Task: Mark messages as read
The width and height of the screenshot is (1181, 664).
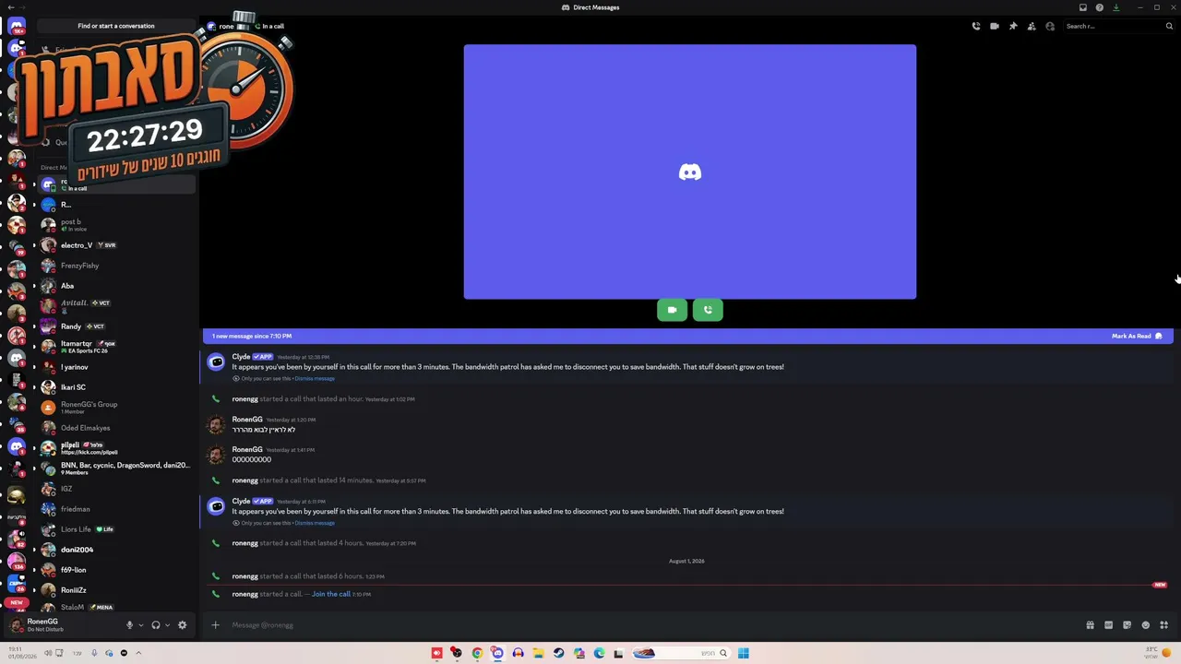Action: pos(1137,337)
